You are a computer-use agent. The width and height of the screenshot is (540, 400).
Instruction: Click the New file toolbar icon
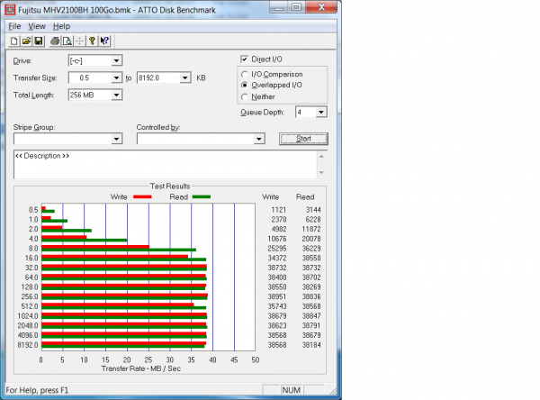(14, 41)
